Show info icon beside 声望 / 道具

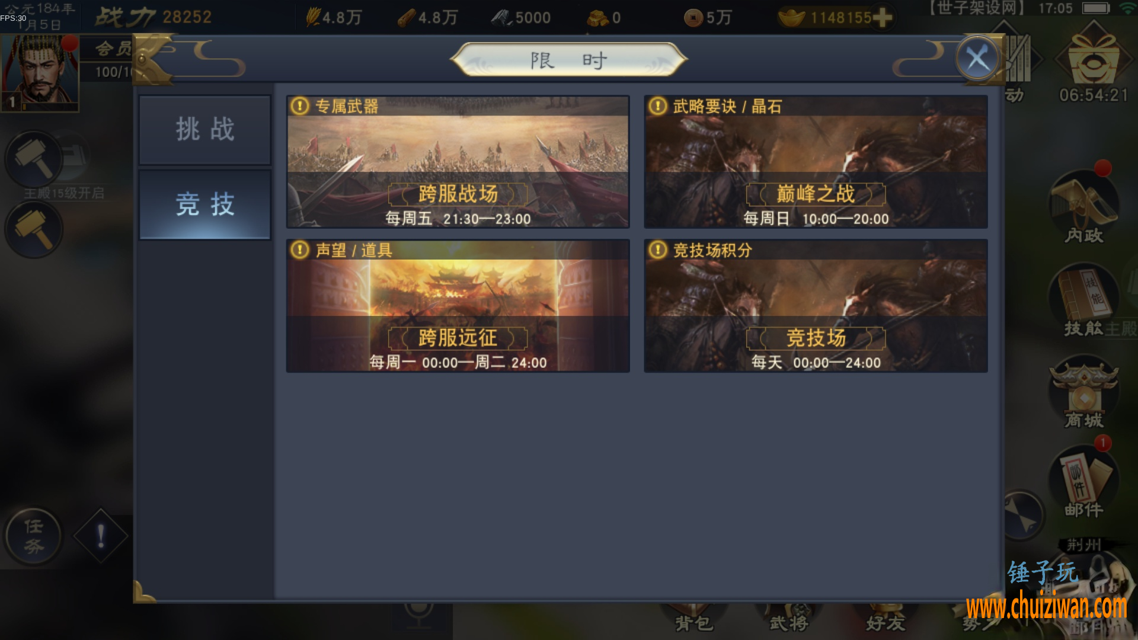pyautogui.click(x=300, y=250)
